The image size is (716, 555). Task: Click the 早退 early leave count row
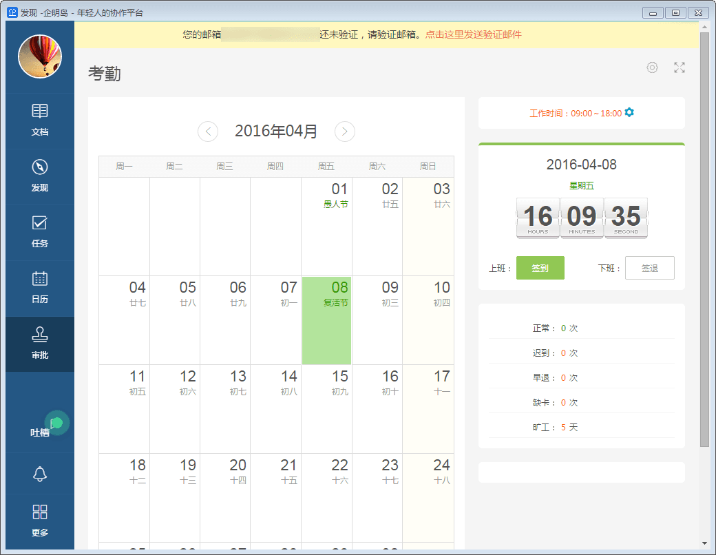(581, 377)
